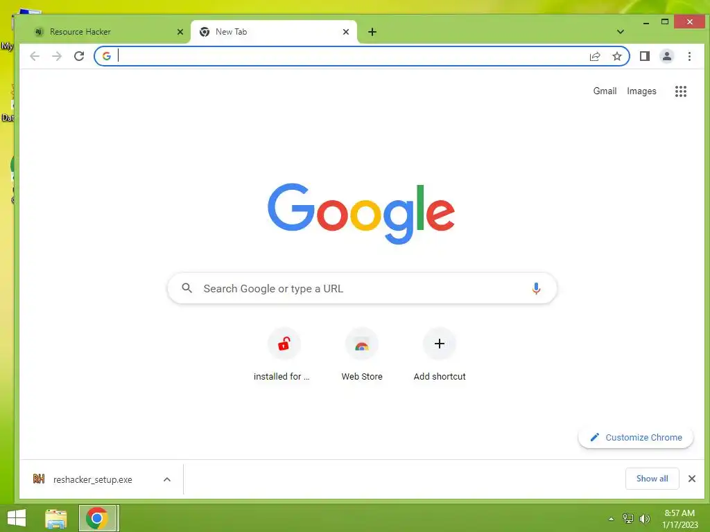This screenshot has height=532, width=710.
Task: Show hidden system tray icons
Action: [x=612, y=519]
